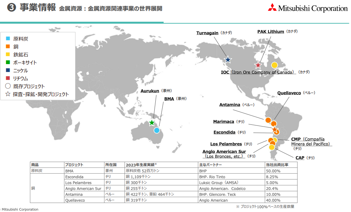Open the underlined CAP label

pyautogui.click(x=300, y=158)
